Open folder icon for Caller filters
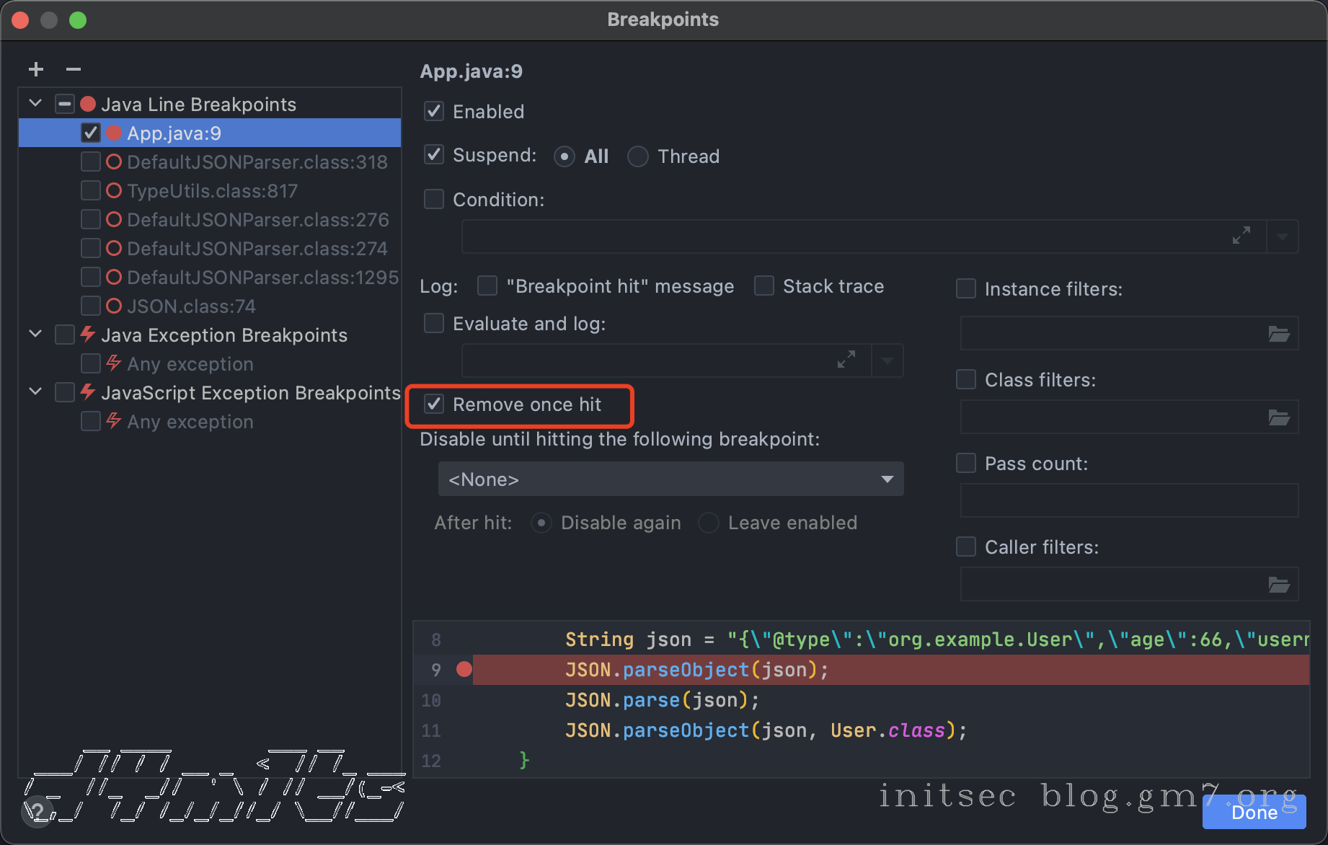 tap(1278, 585)
